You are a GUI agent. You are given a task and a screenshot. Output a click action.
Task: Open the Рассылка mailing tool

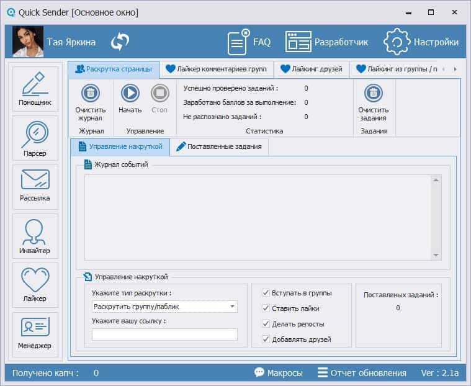(35, 187)
